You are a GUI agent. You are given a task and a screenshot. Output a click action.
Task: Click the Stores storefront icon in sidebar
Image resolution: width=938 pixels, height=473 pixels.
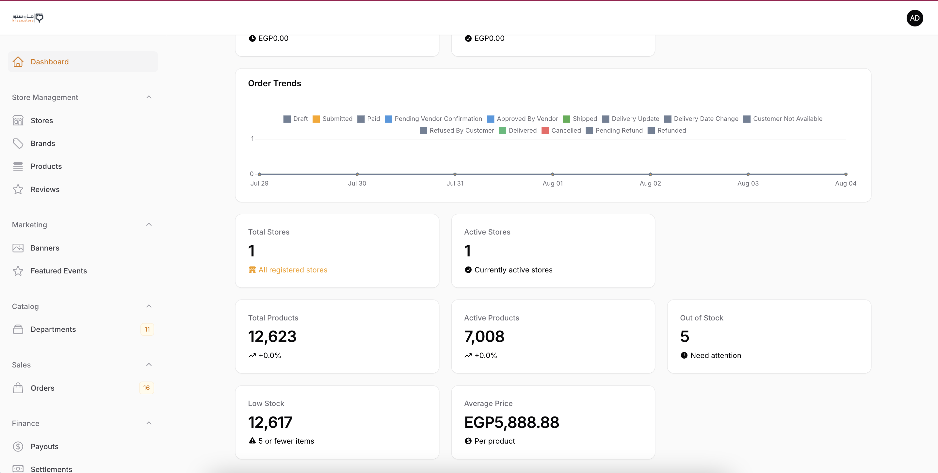pyautogui.click(x=18, y=121)
